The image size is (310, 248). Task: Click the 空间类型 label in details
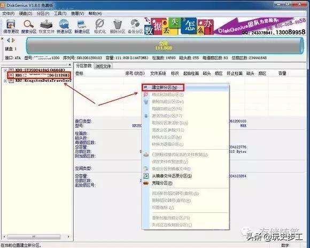(x=83, y=168)
